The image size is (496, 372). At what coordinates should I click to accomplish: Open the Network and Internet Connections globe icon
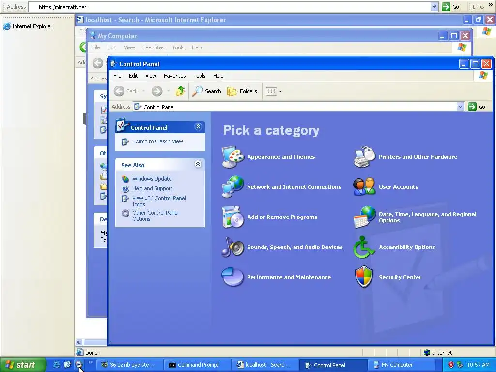233,186
